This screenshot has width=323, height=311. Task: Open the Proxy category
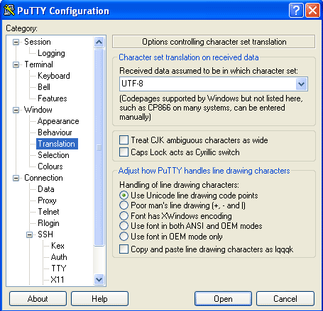[x=47, y=200]
